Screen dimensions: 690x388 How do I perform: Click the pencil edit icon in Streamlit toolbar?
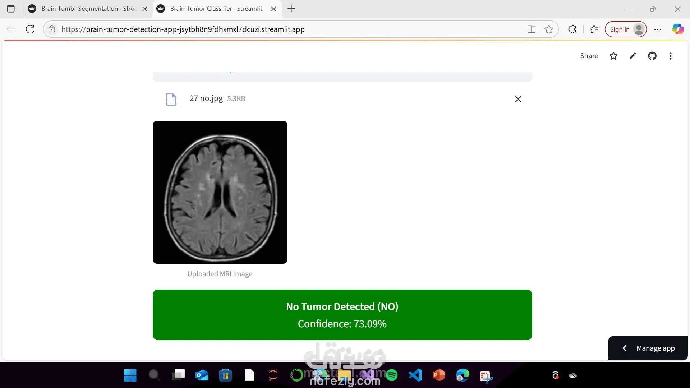[x=632, y=56]
